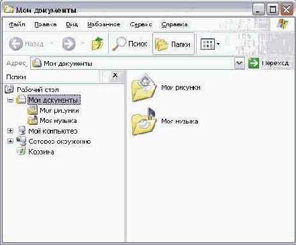
Task: Open the Справка menu
Action: (x=175, y=24)
